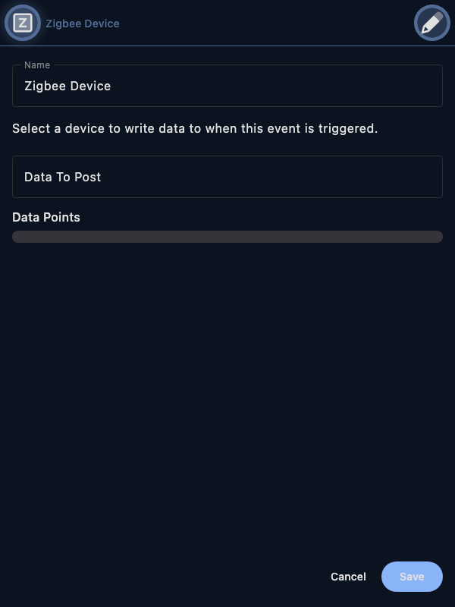
Task: Open the device editor via pencil button
Action: pos(431,24)
